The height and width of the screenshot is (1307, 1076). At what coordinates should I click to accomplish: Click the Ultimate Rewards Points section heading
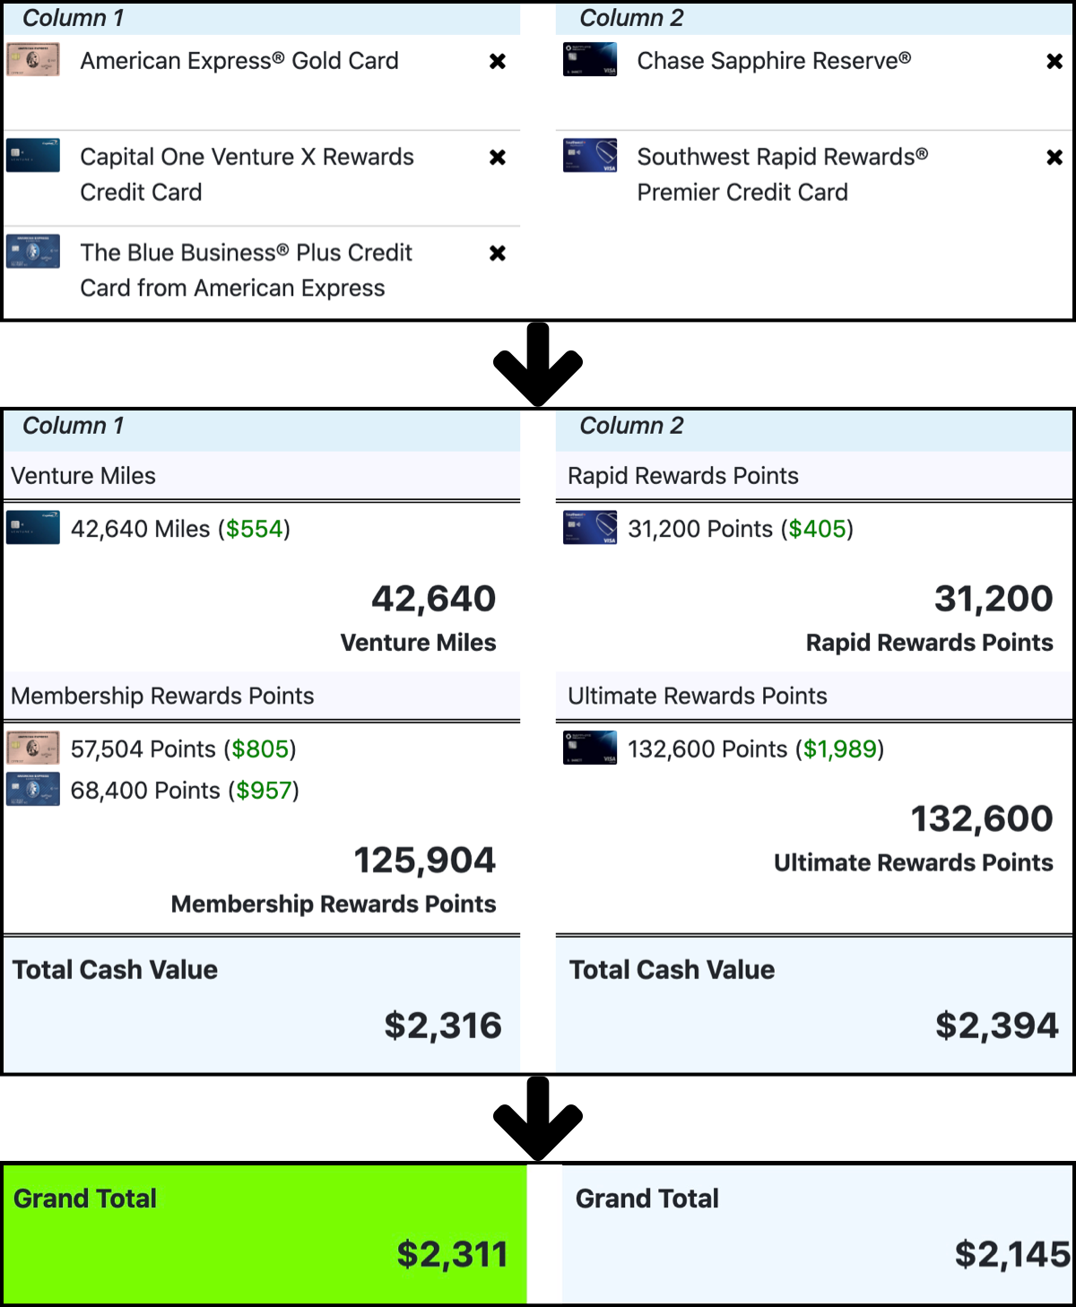point(698,696)
